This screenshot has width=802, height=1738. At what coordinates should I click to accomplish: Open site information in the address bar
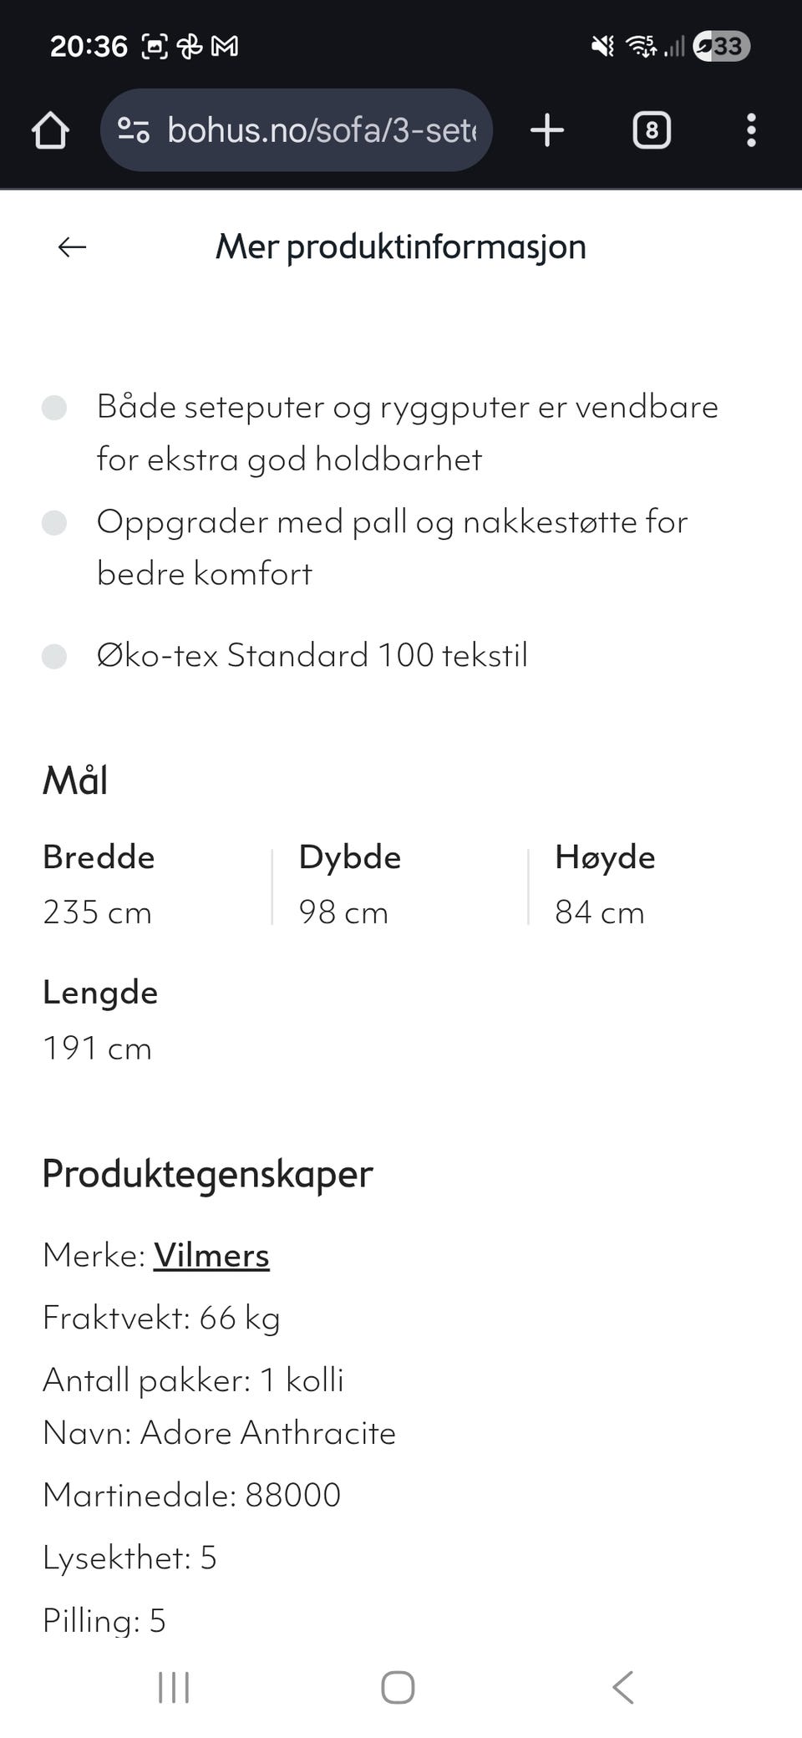(134, 130)
